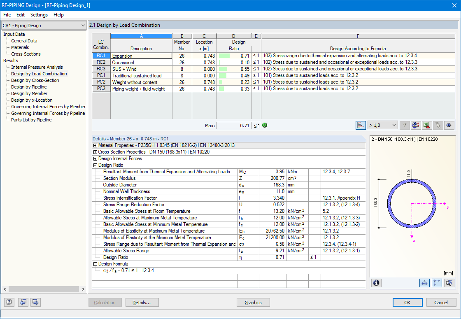This screenshot has width=461, height=319.
Task: Open Design by Cross-Section results
Action: (35, 80)
